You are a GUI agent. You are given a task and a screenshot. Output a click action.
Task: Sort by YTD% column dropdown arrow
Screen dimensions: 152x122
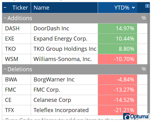click(x=133, y=8)
